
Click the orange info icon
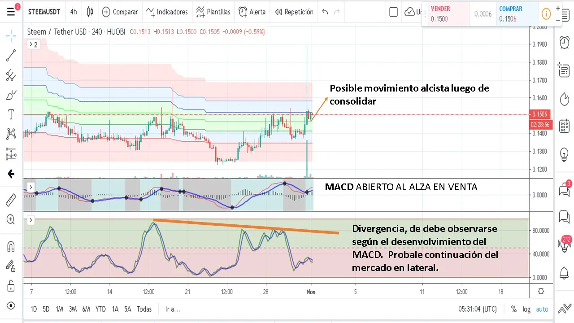click(546, 14)
